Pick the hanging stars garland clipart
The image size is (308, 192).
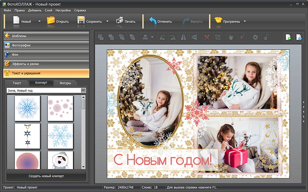(x=27, y=136)
